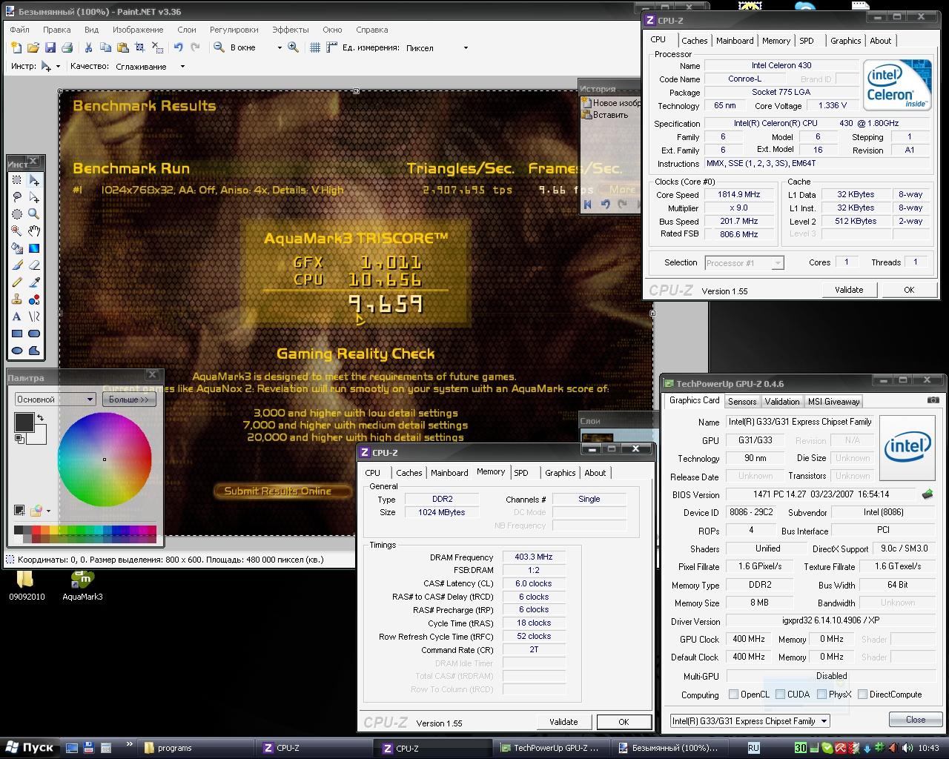Choose the Pencil tool
The height and width of the screenshot is (759, 949).
pos(17,282)
